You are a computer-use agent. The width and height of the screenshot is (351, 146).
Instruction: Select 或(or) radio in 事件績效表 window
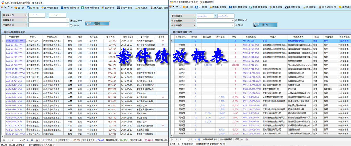71,26
